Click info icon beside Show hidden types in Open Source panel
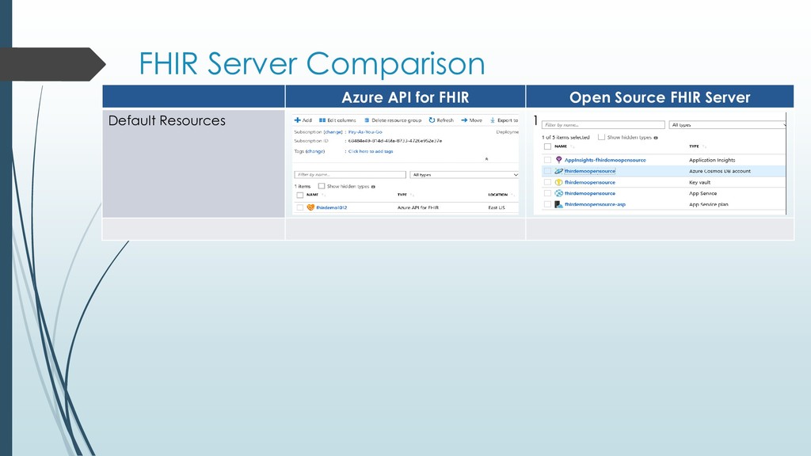811x456 pixels. 656,138
